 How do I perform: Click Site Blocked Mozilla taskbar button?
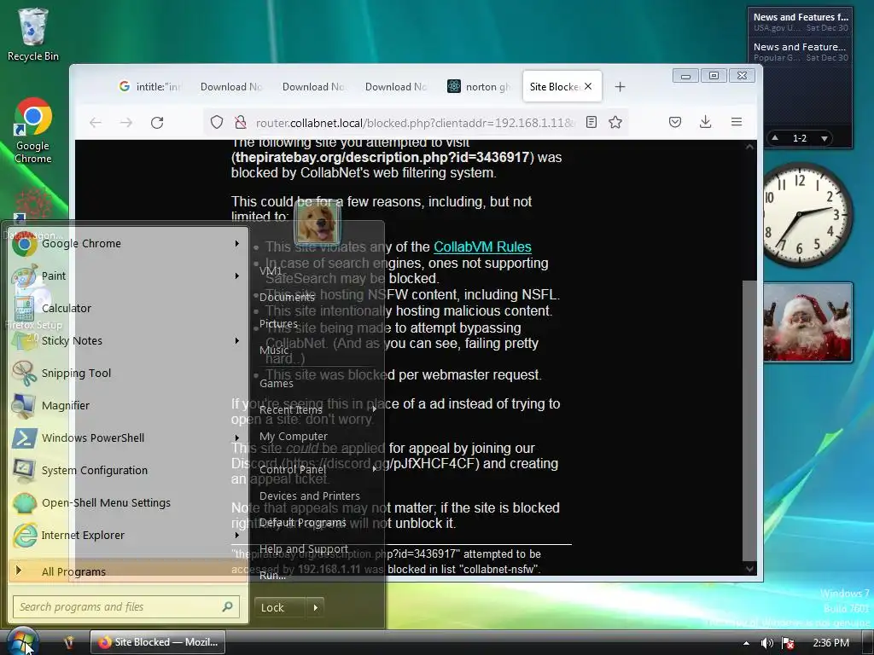point(158,642)
